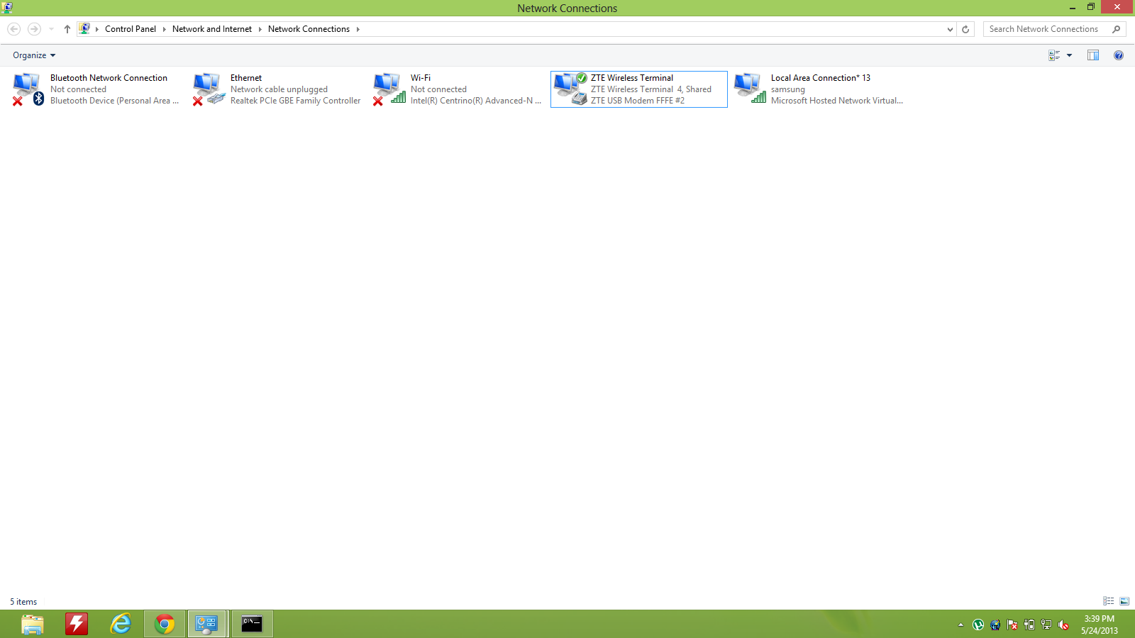Open Internet Explorer from the taskbar

(121, 624)
